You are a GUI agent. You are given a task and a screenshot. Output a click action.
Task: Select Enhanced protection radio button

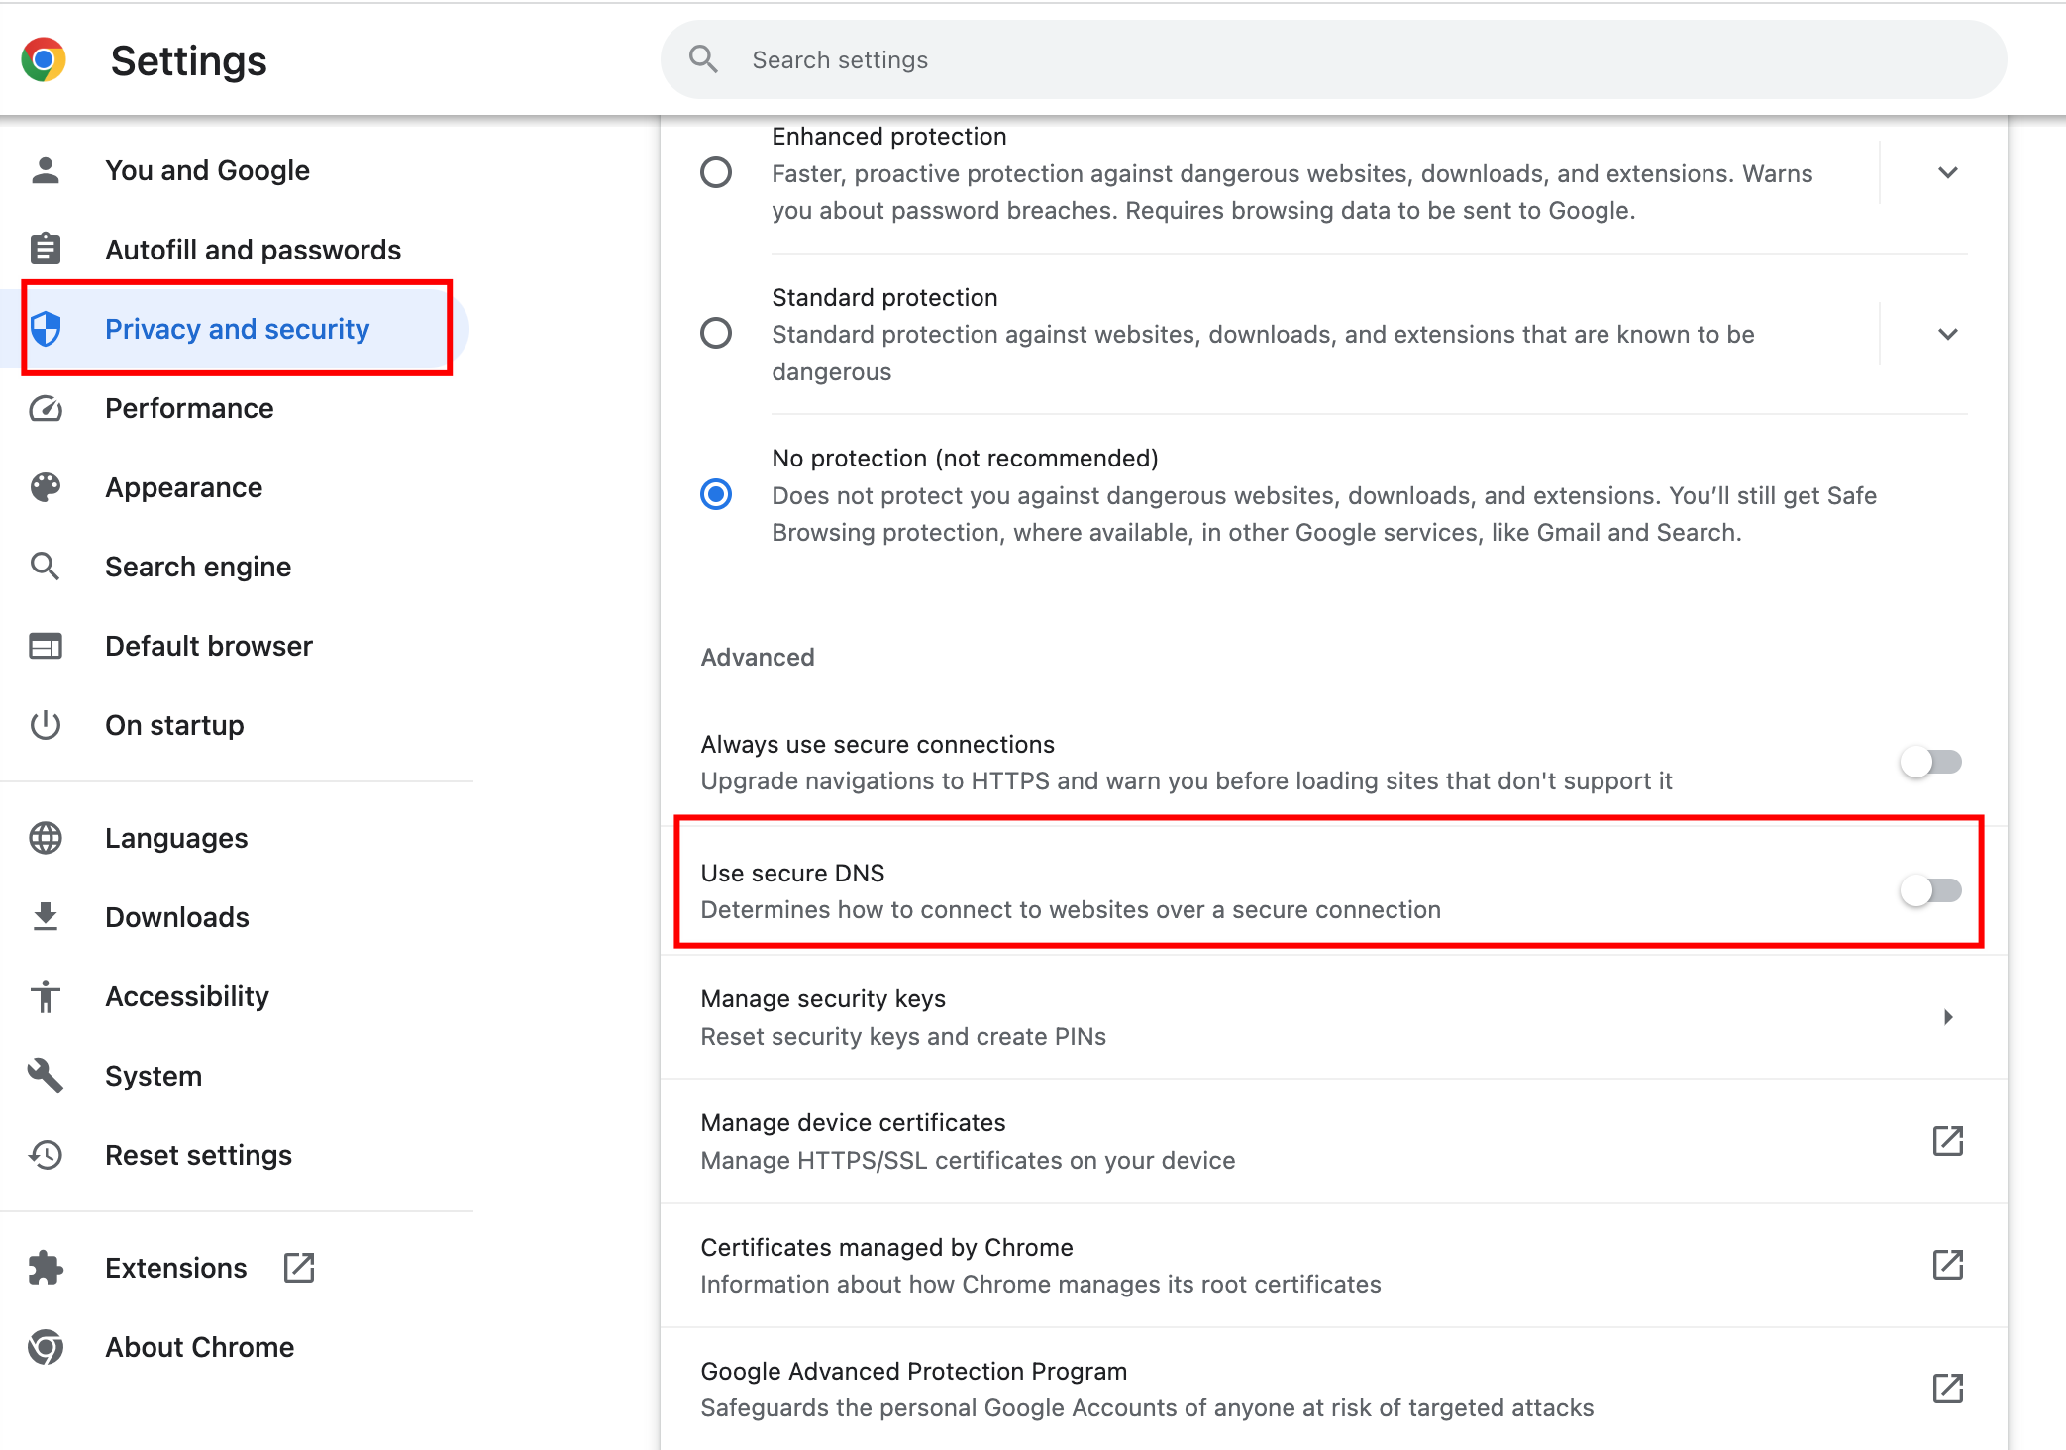[x=716, y=173]
